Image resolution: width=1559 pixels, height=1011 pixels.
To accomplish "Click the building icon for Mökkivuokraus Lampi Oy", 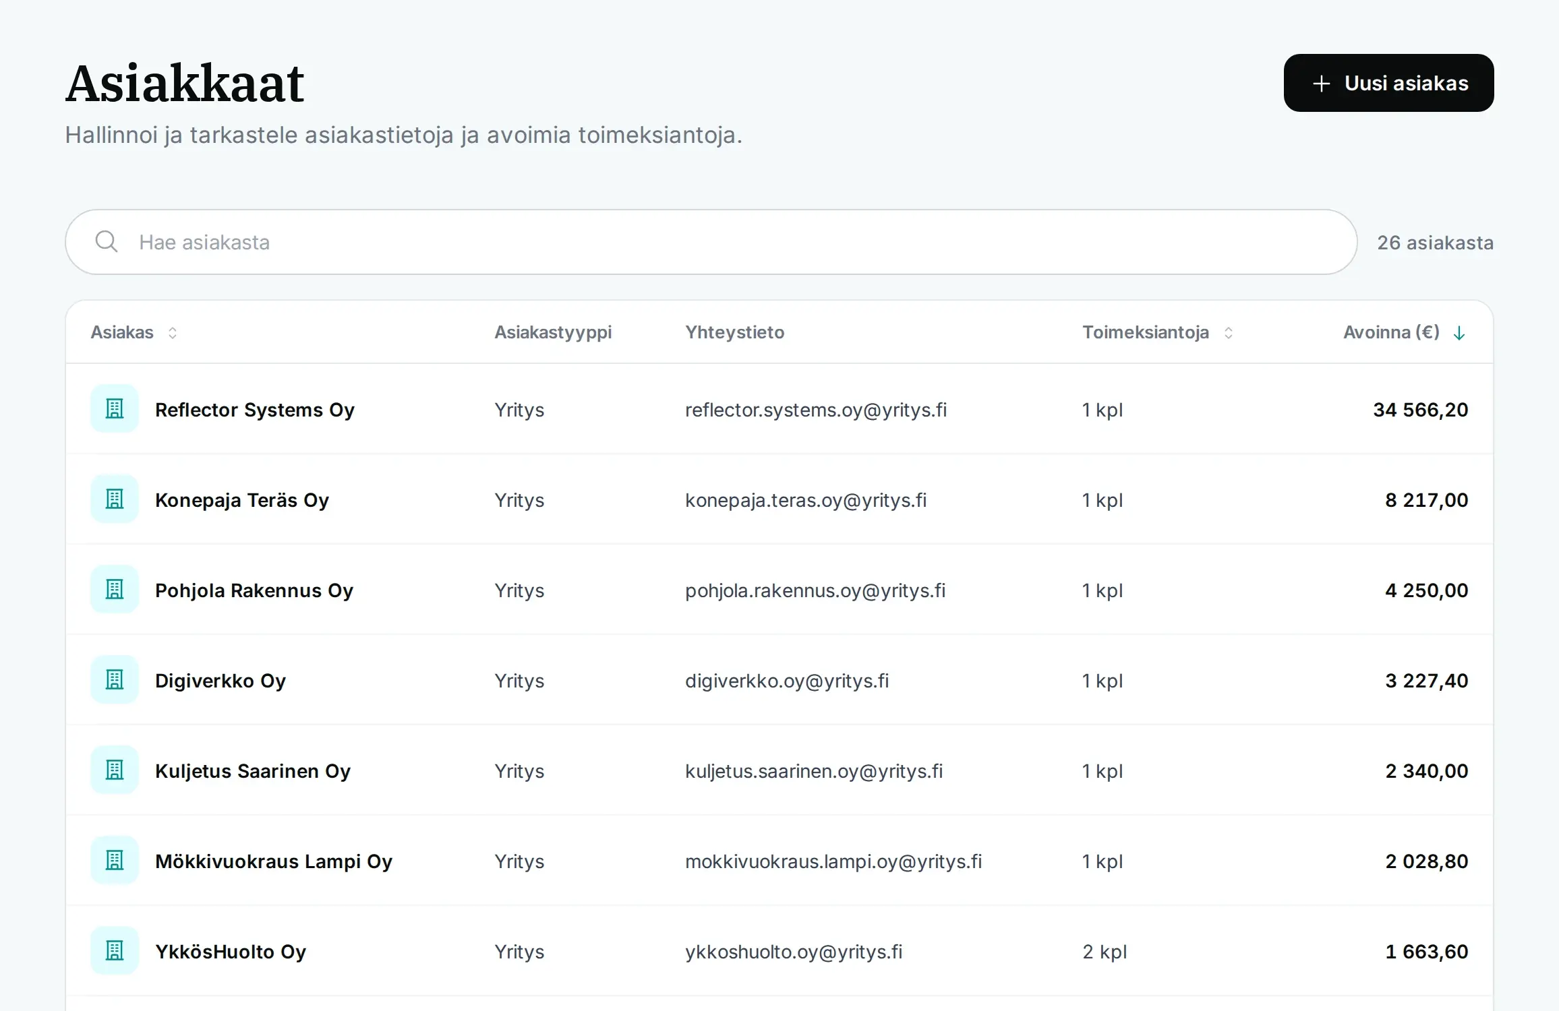I will (115, 860).
